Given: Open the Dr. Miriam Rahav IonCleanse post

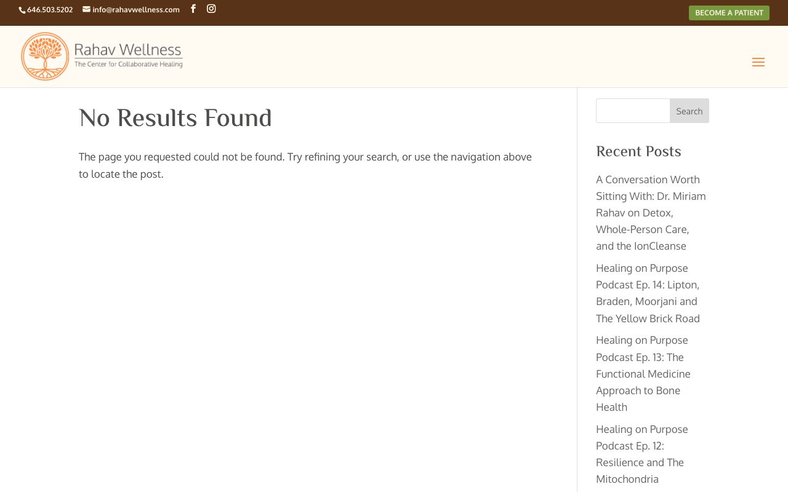Looking at the screenshot, I should (651, 213).
